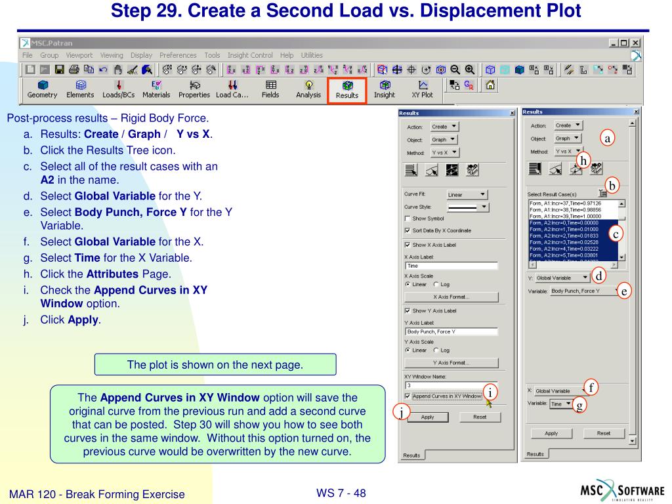Open the File menu
Viewport: 672px width, 504px height.
[27, 55]
